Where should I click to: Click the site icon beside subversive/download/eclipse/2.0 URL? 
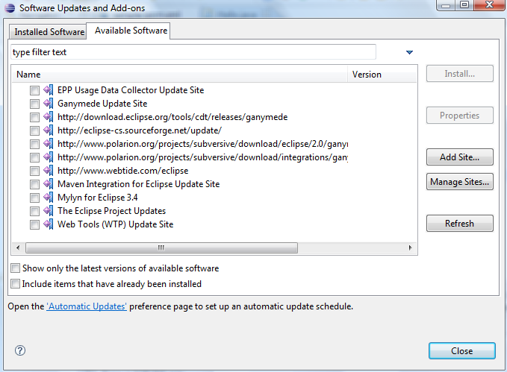pos(49,144)
